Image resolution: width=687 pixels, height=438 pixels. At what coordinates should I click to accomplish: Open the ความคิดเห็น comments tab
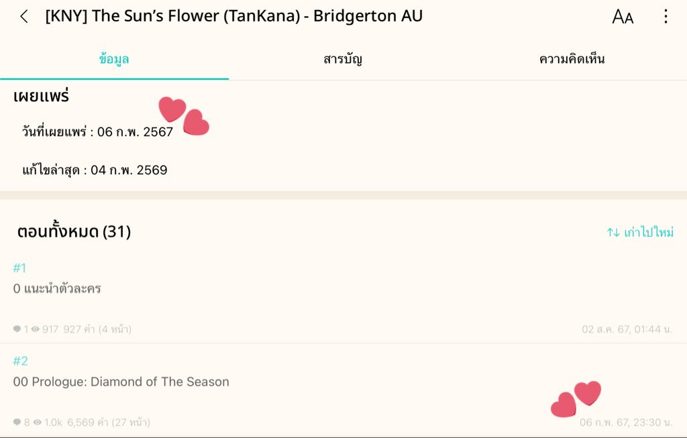point(572,59)
